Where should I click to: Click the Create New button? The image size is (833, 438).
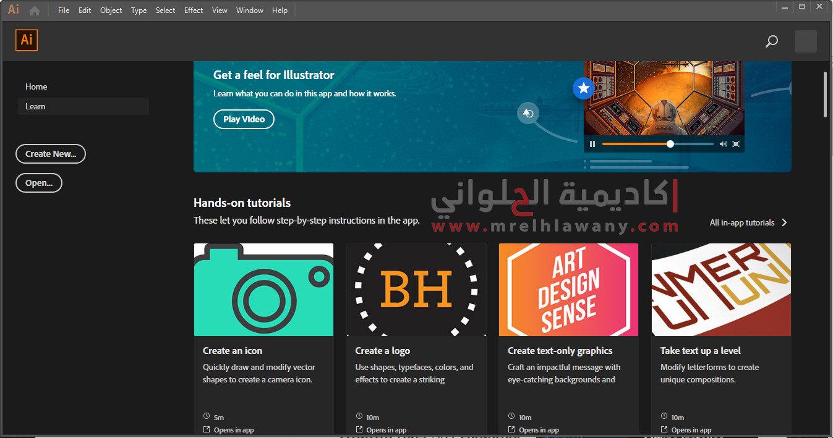pyautogui.click(x=51, y=154)
